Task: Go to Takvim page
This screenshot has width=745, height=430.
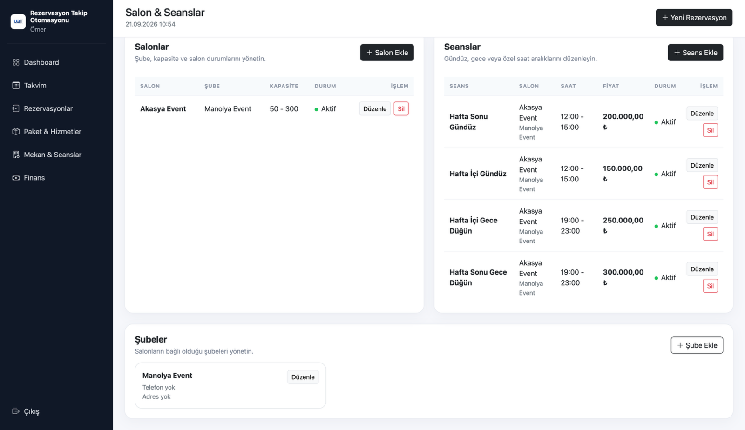Action: pos(56,85)
